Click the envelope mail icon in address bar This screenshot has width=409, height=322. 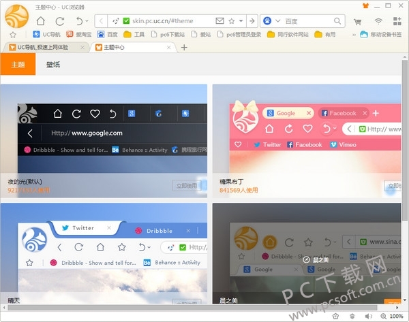[219, 21]
